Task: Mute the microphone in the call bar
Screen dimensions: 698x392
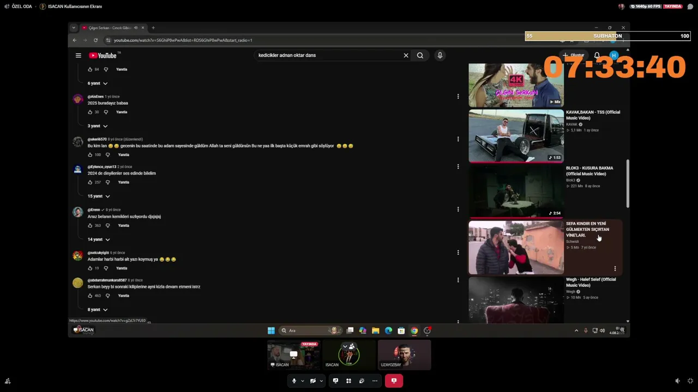Action: point(294,381)
